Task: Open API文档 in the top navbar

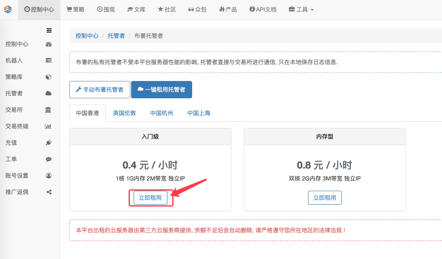Action: (x=263, y=9)
